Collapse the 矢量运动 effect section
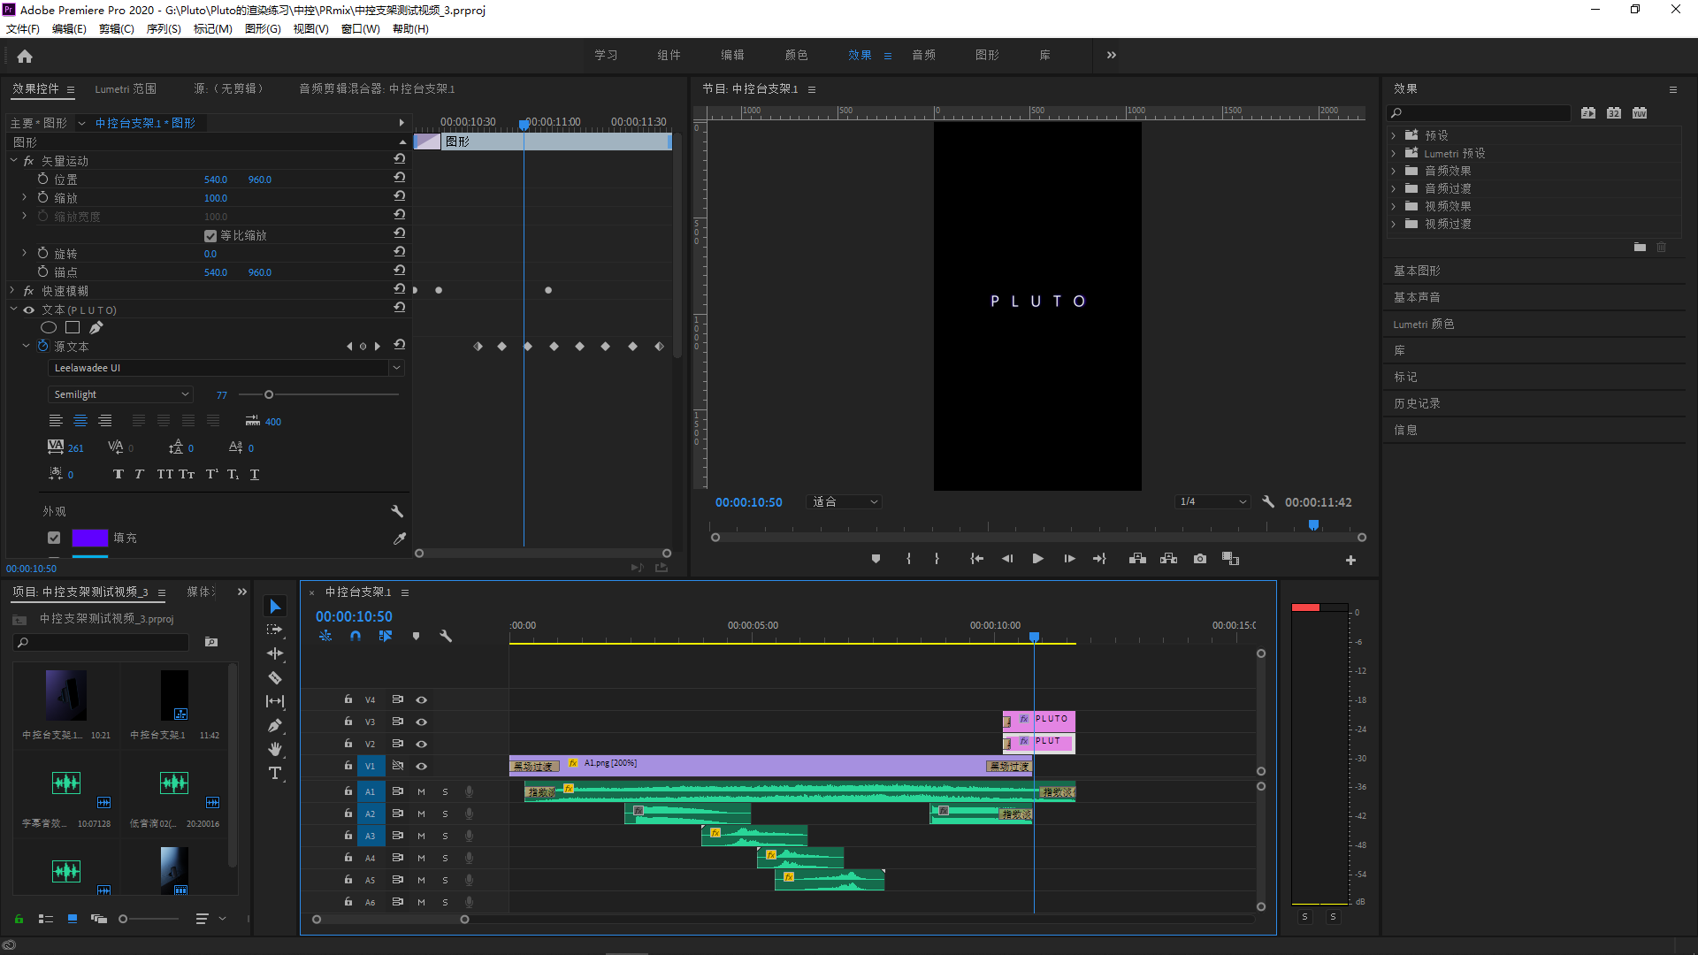This screenshot has height=955, width=1698. [13, 160]
